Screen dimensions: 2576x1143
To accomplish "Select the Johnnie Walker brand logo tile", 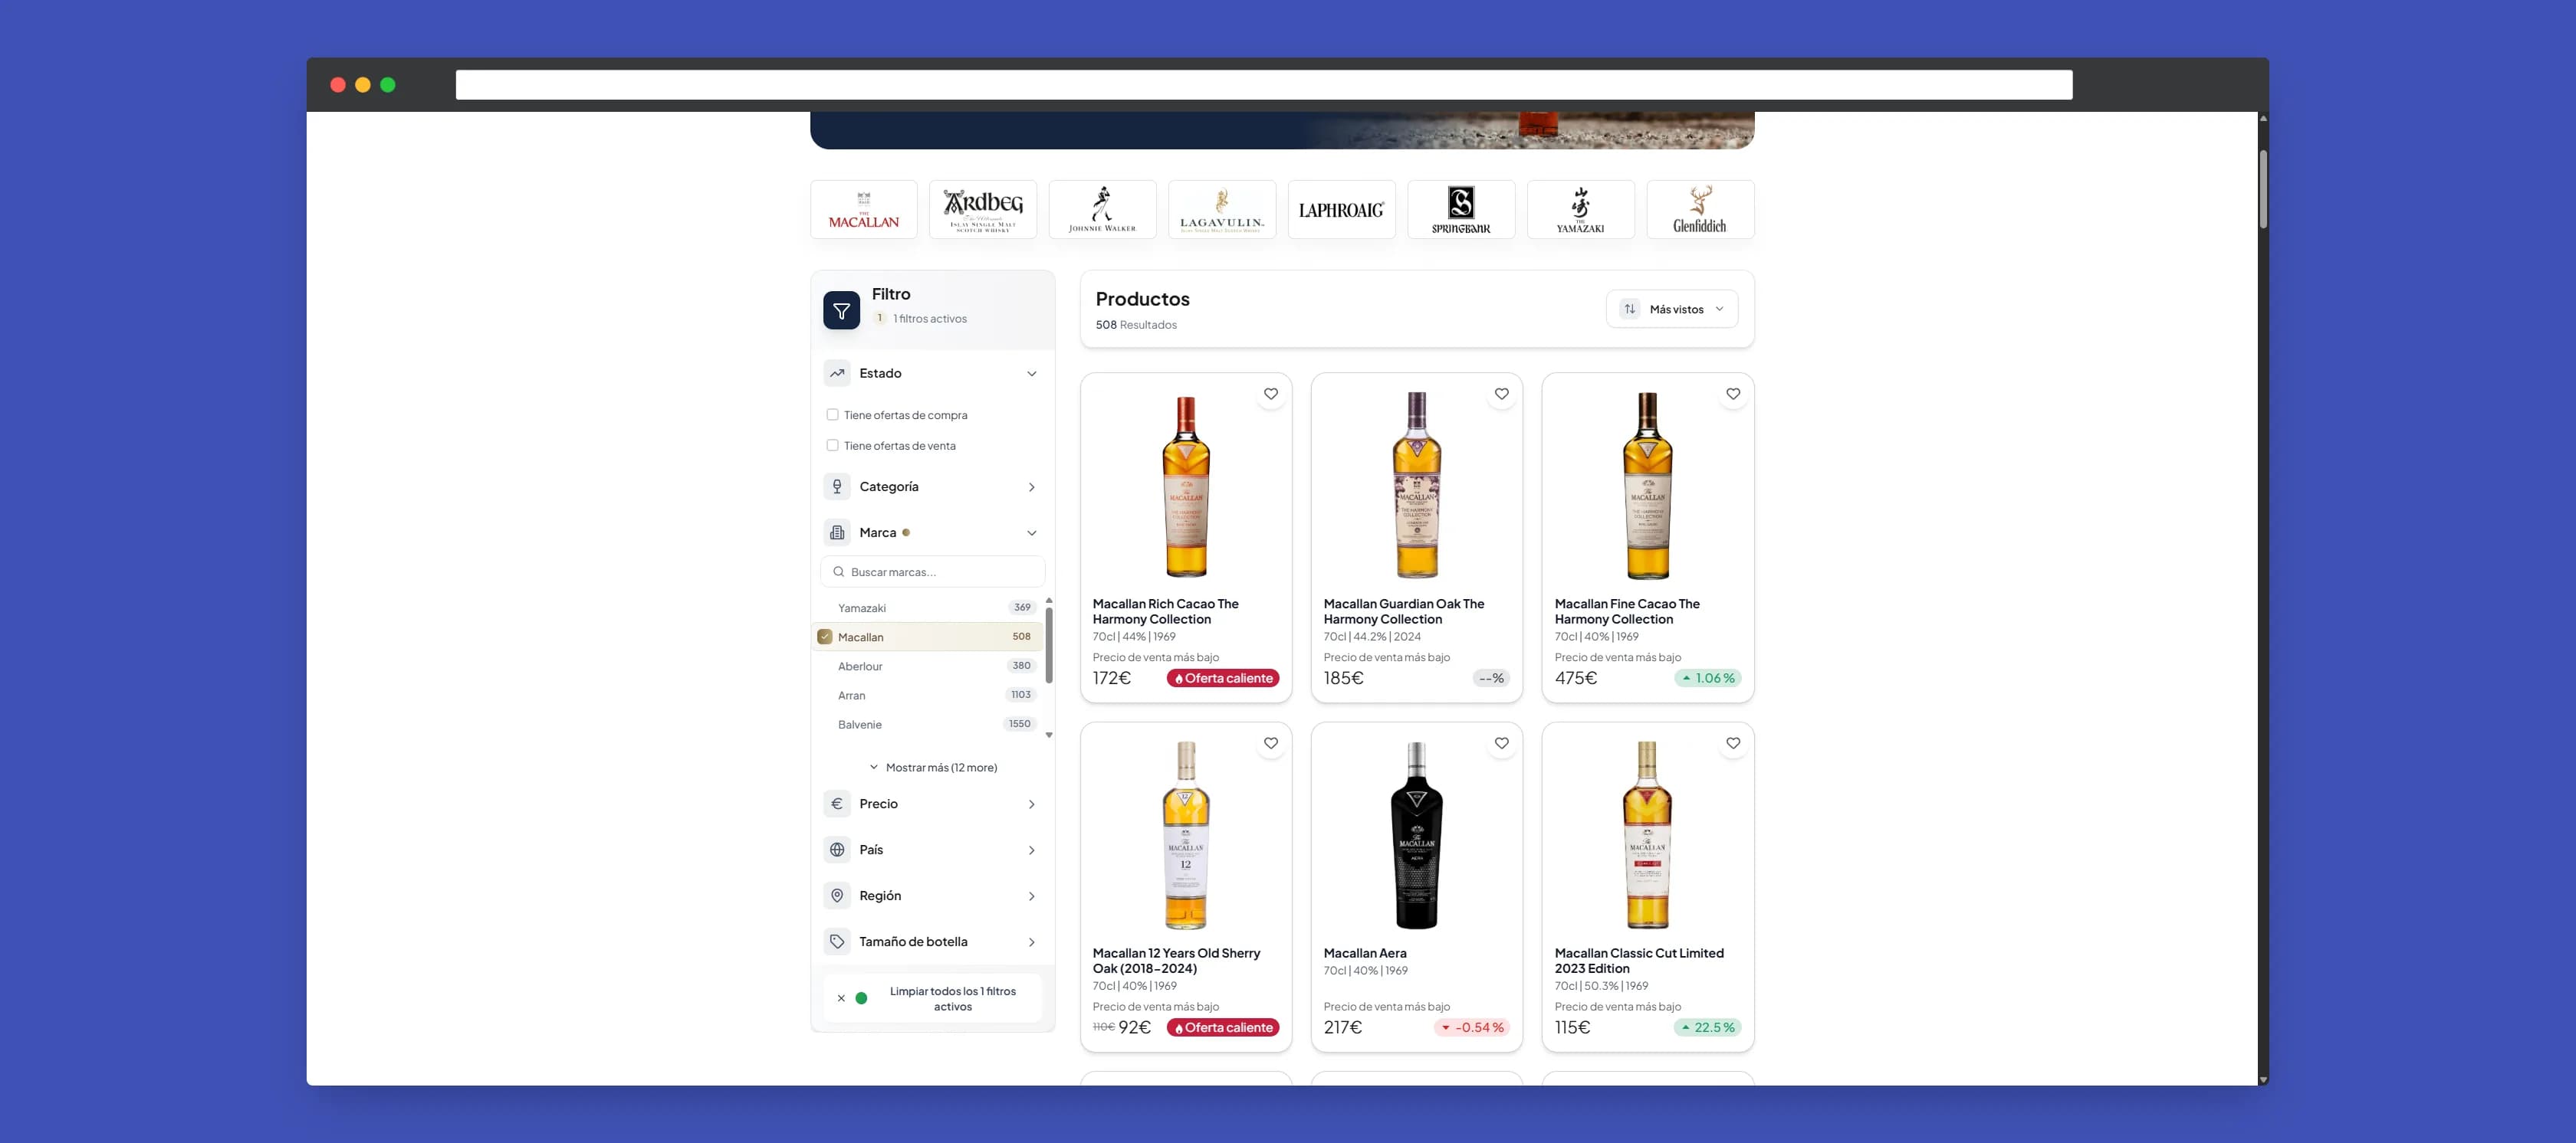I will pos(1102,210).
